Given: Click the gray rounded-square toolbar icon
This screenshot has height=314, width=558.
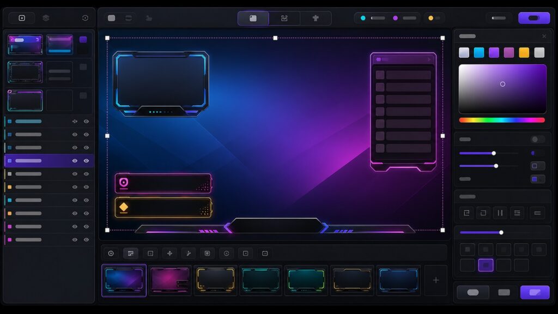Looking at the screenshot, I should pos(111,18).
